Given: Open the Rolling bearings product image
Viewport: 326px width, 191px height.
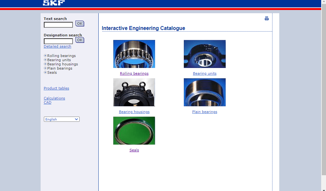Looking at the screenshot, I should pyautogui.click(x=134, y=54).
